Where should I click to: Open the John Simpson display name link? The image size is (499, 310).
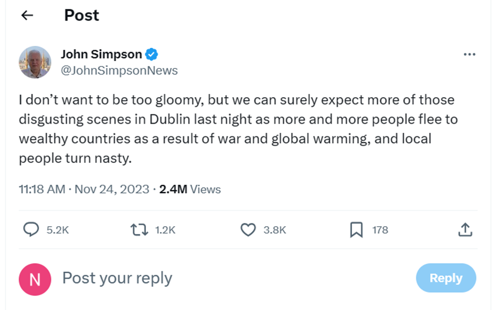tap(101, 54)
